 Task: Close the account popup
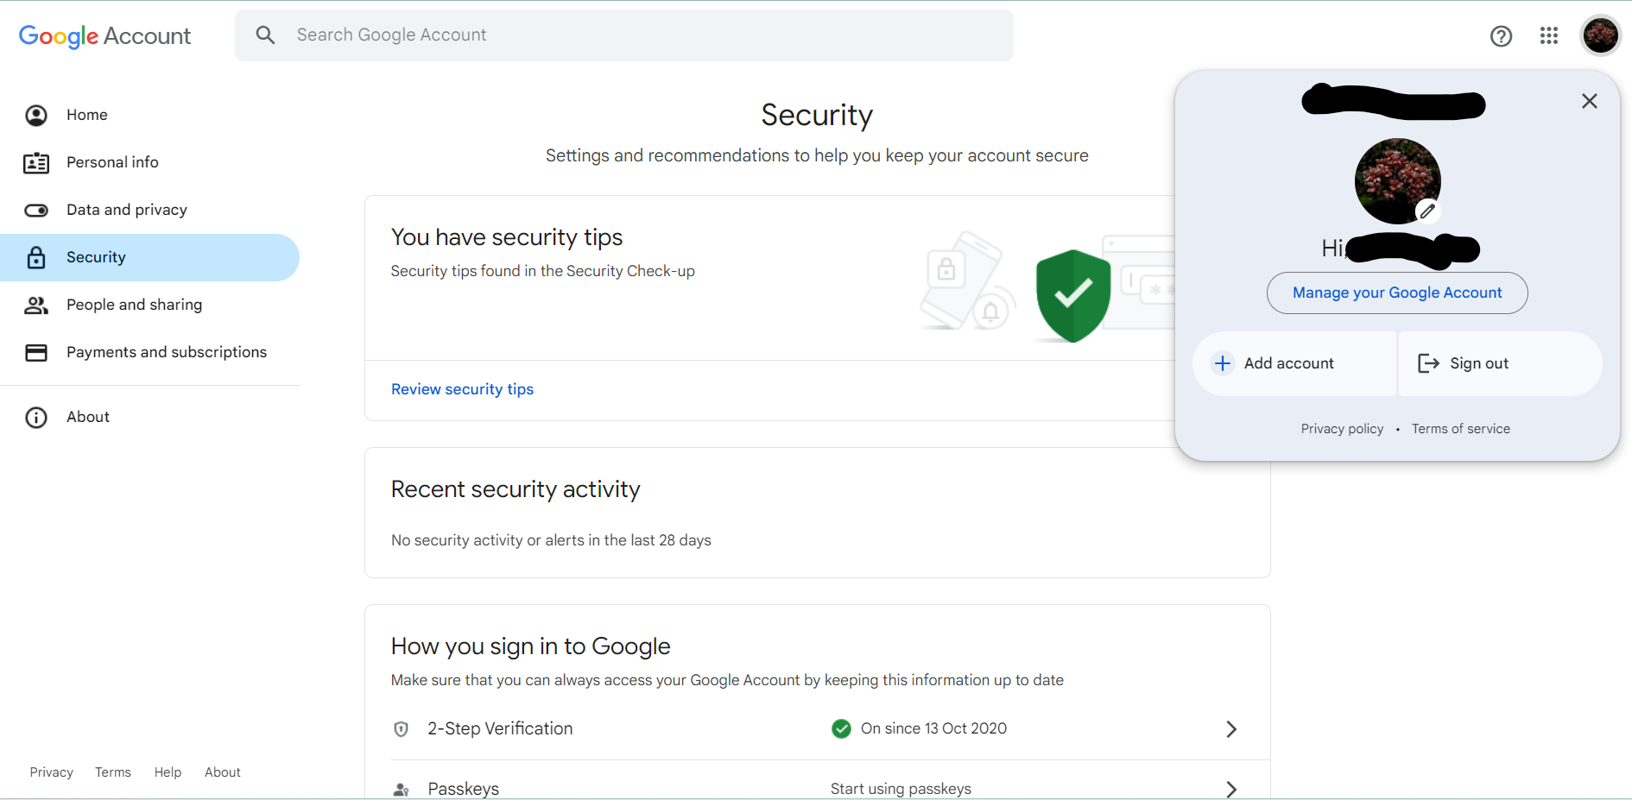click(1589, 101)
